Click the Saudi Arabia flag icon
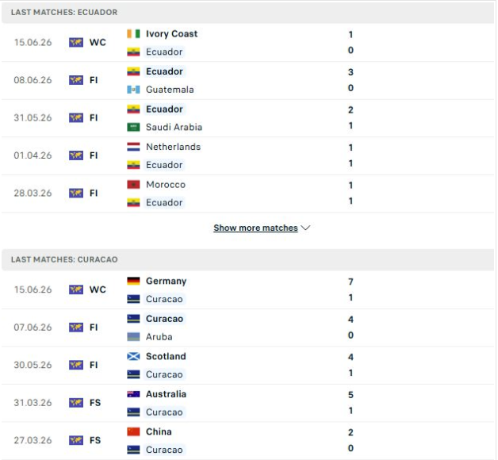 click(x=133, y=127)
